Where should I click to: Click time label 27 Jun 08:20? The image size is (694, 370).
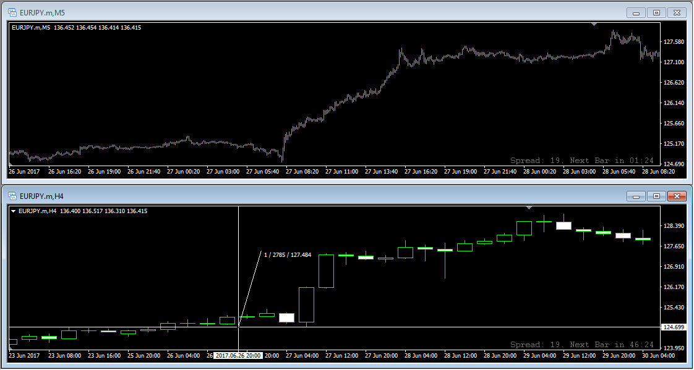point(302,172)
